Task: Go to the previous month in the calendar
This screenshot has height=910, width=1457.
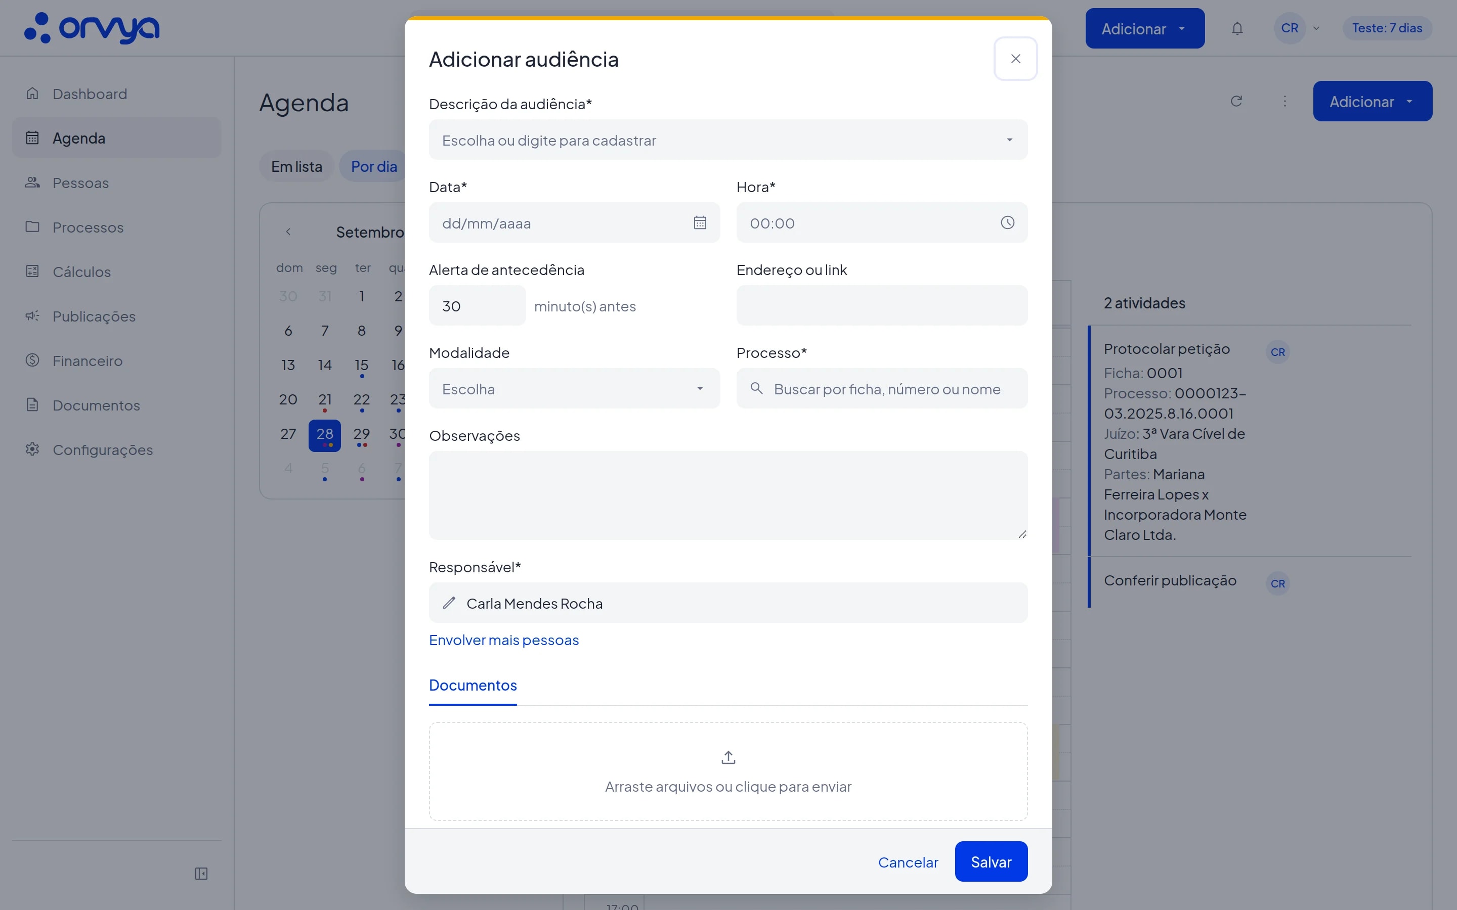Action: click(288, 232)
